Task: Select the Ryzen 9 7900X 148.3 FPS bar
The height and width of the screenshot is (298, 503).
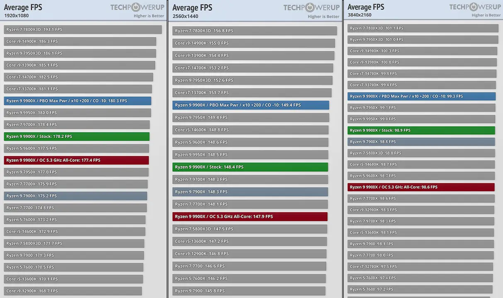Action: [x=250, y=192]
